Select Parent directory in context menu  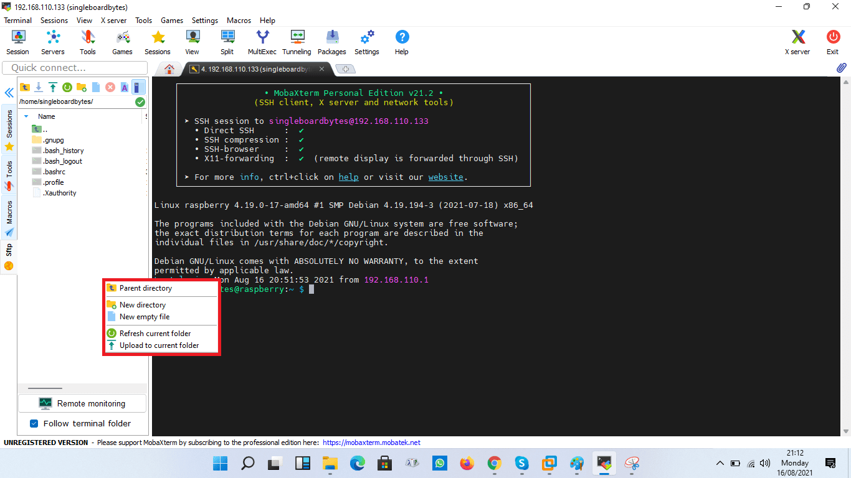161,288
